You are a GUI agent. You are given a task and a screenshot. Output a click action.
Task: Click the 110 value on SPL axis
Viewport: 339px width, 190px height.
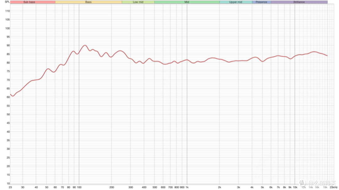8,11
